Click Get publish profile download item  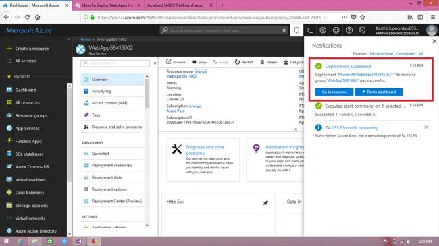(293, 62)
